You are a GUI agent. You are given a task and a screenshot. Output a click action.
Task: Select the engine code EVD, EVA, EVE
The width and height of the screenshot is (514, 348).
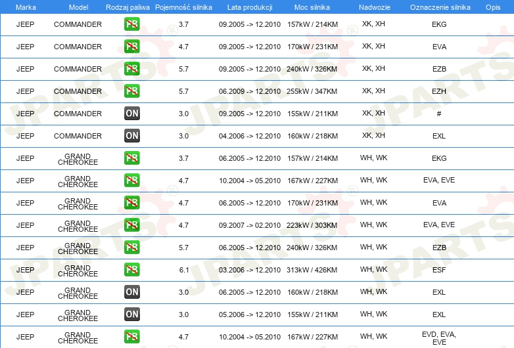[x=439, y=338]
